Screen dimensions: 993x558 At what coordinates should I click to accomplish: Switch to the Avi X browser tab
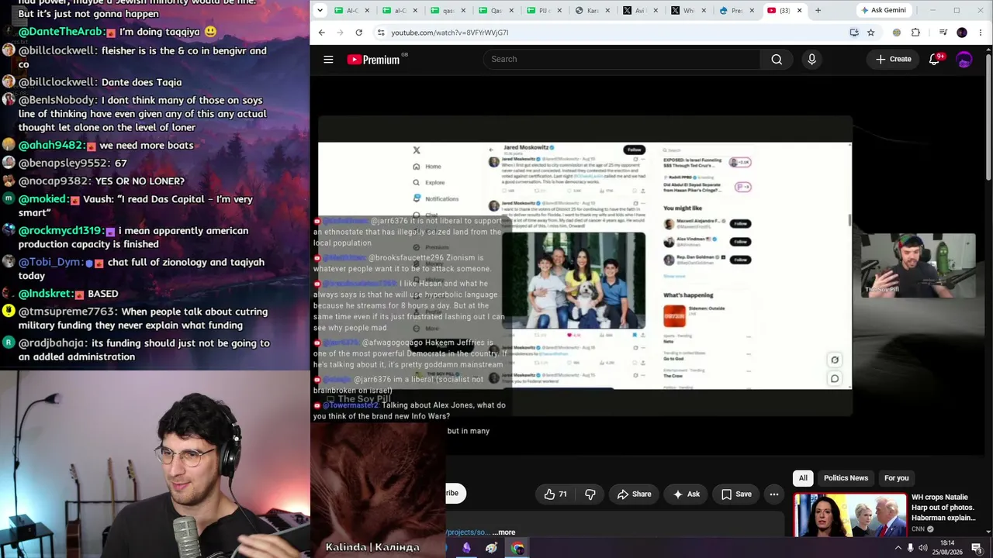pos(640,10)
